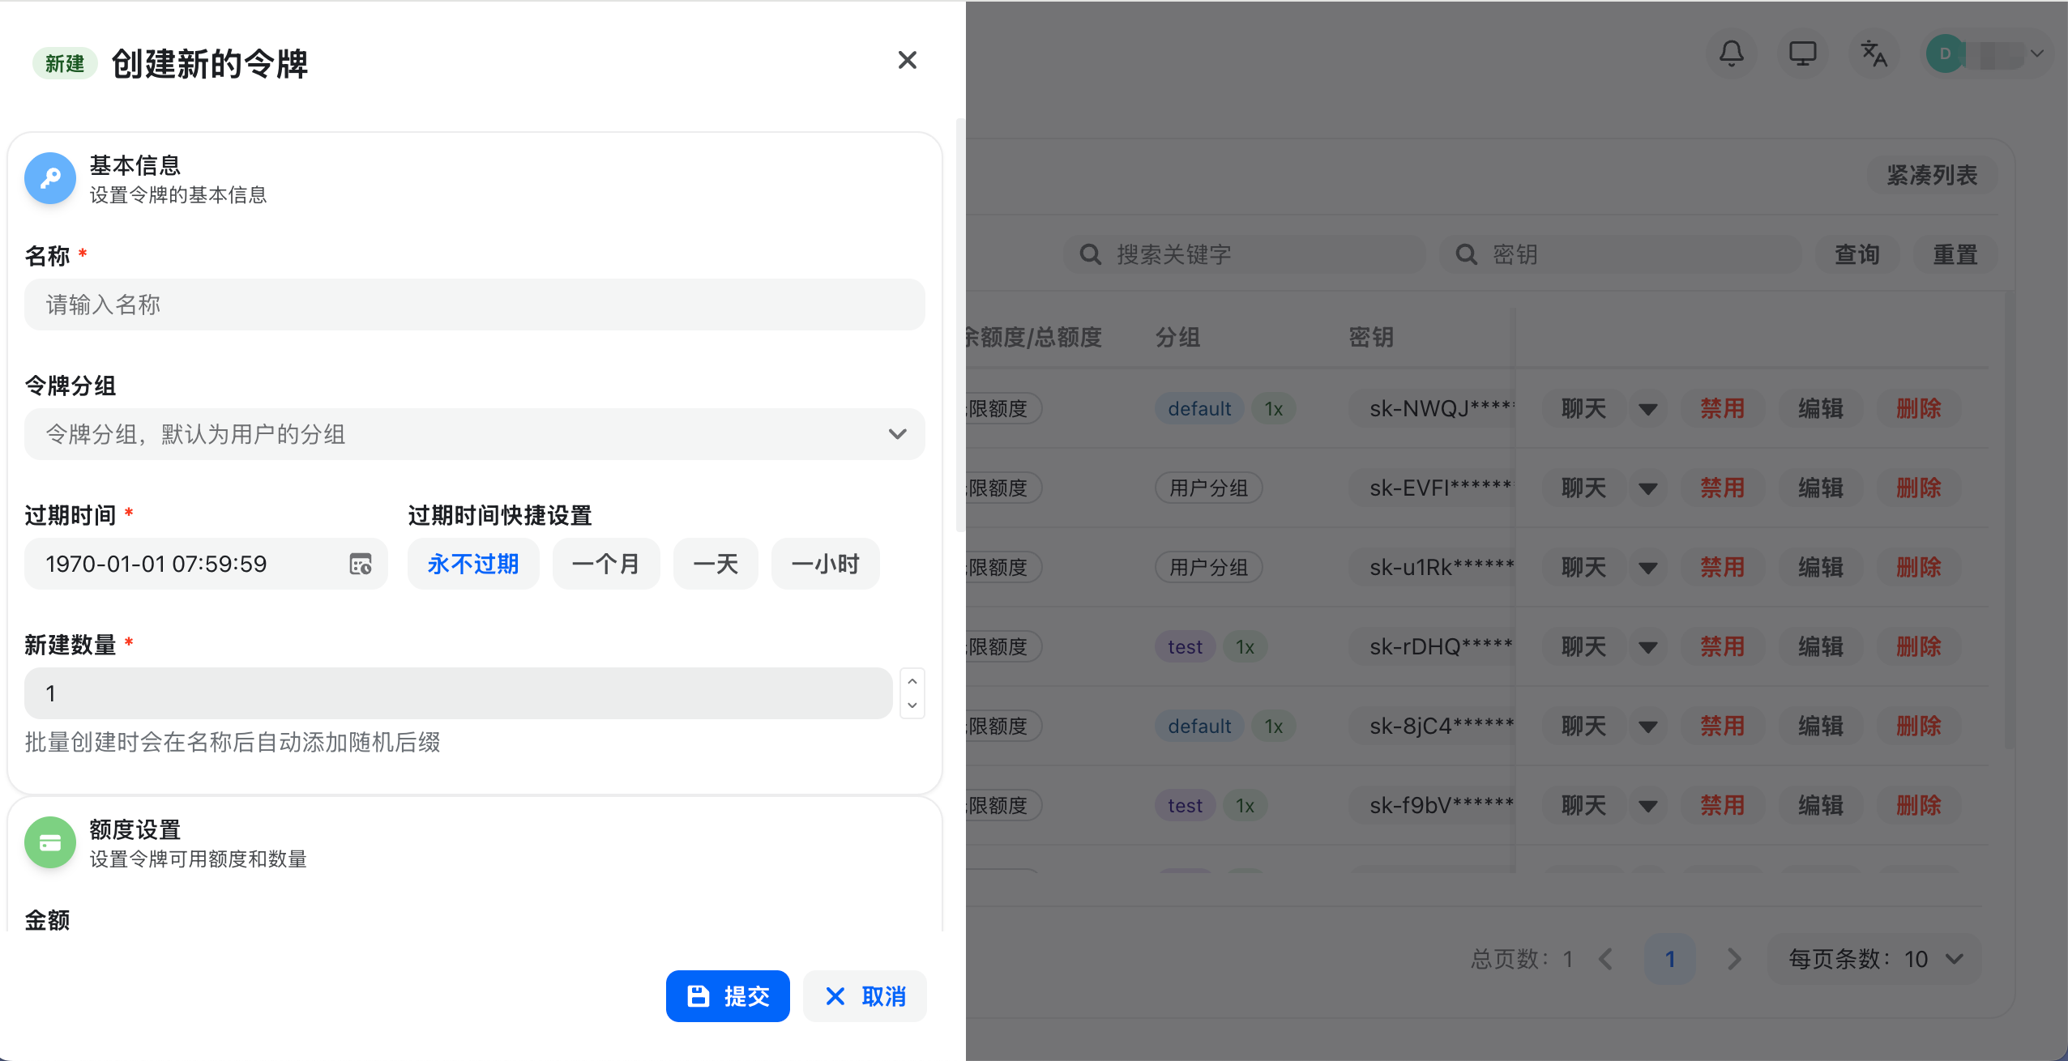Expand chat dropdown for sk-f9bV token
The image size is (2068, 1061).
click(x=1647, y=805)
